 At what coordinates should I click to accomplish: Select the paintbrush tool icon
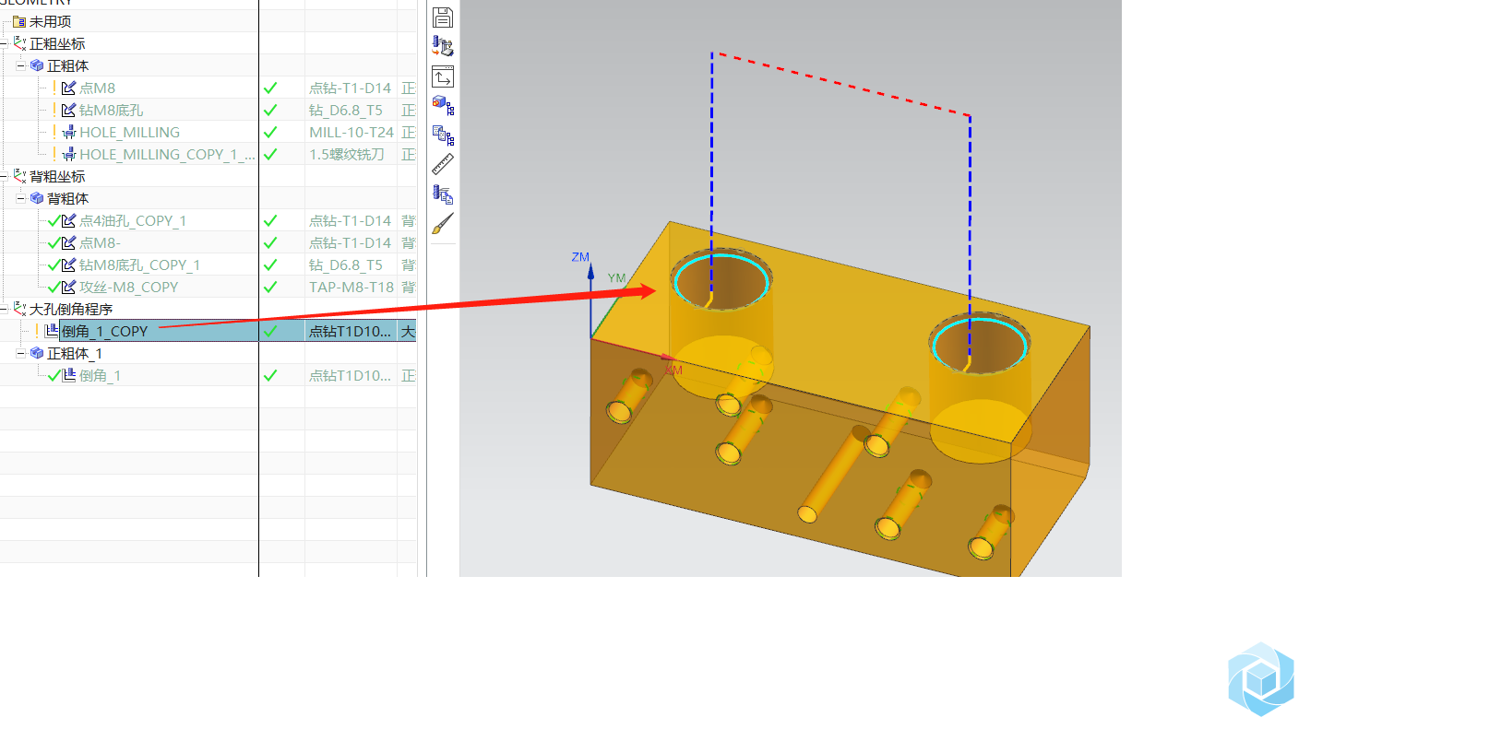pos(443,224)
